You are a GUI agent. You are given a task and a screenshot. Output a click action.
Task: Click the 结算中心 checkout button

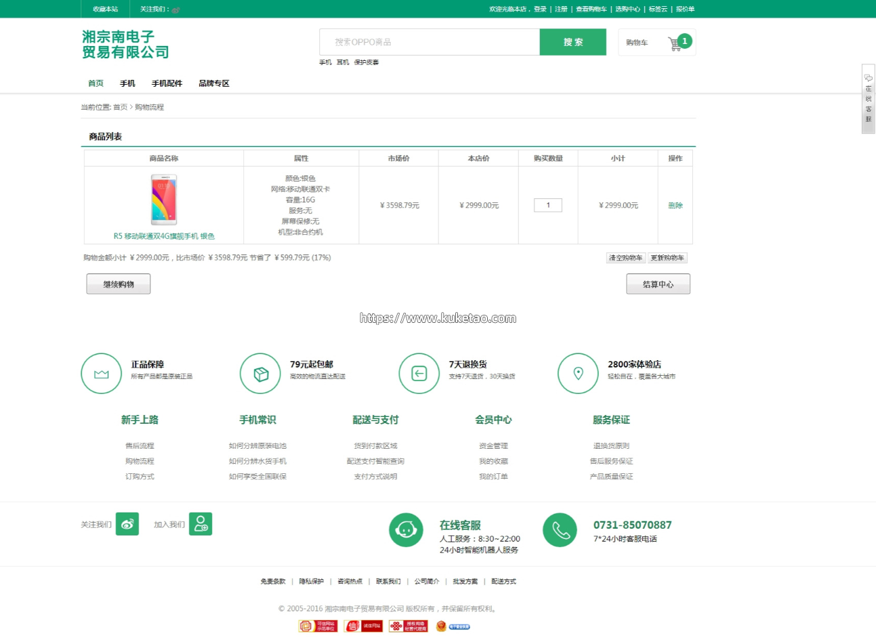(658, 284)
